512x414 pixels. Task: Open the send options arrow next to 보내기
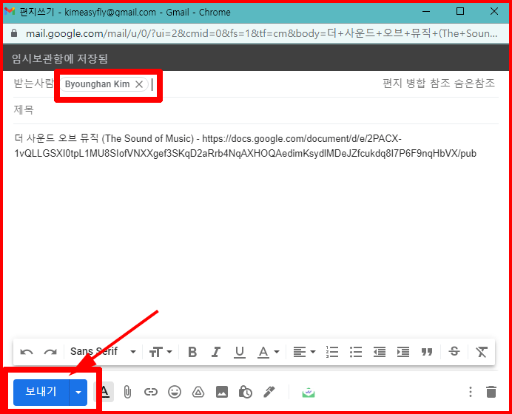pos(78,392)
